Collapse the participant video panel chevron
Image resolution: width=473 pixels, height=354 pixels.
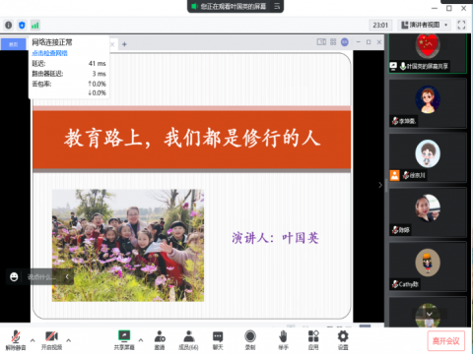click(380, 185)
